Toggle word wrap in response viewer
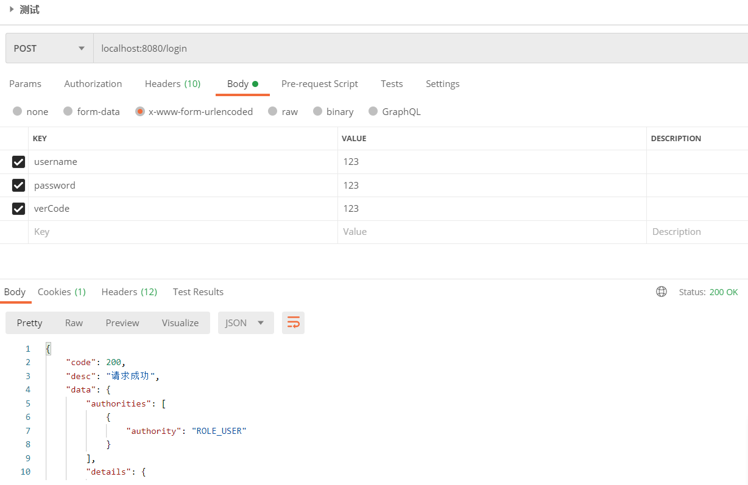 click(293, 323)
